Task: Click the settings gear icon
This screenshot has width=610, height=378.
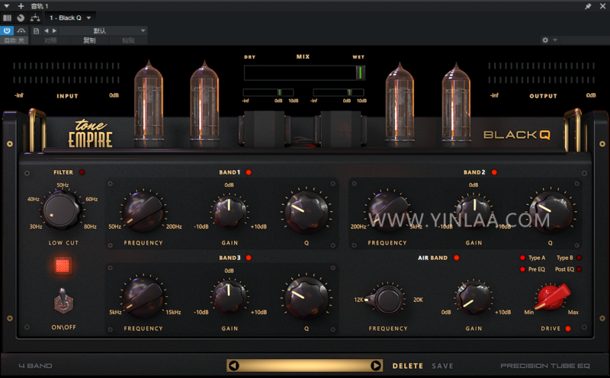Action: pyautogui.click(x=545, y=40)
